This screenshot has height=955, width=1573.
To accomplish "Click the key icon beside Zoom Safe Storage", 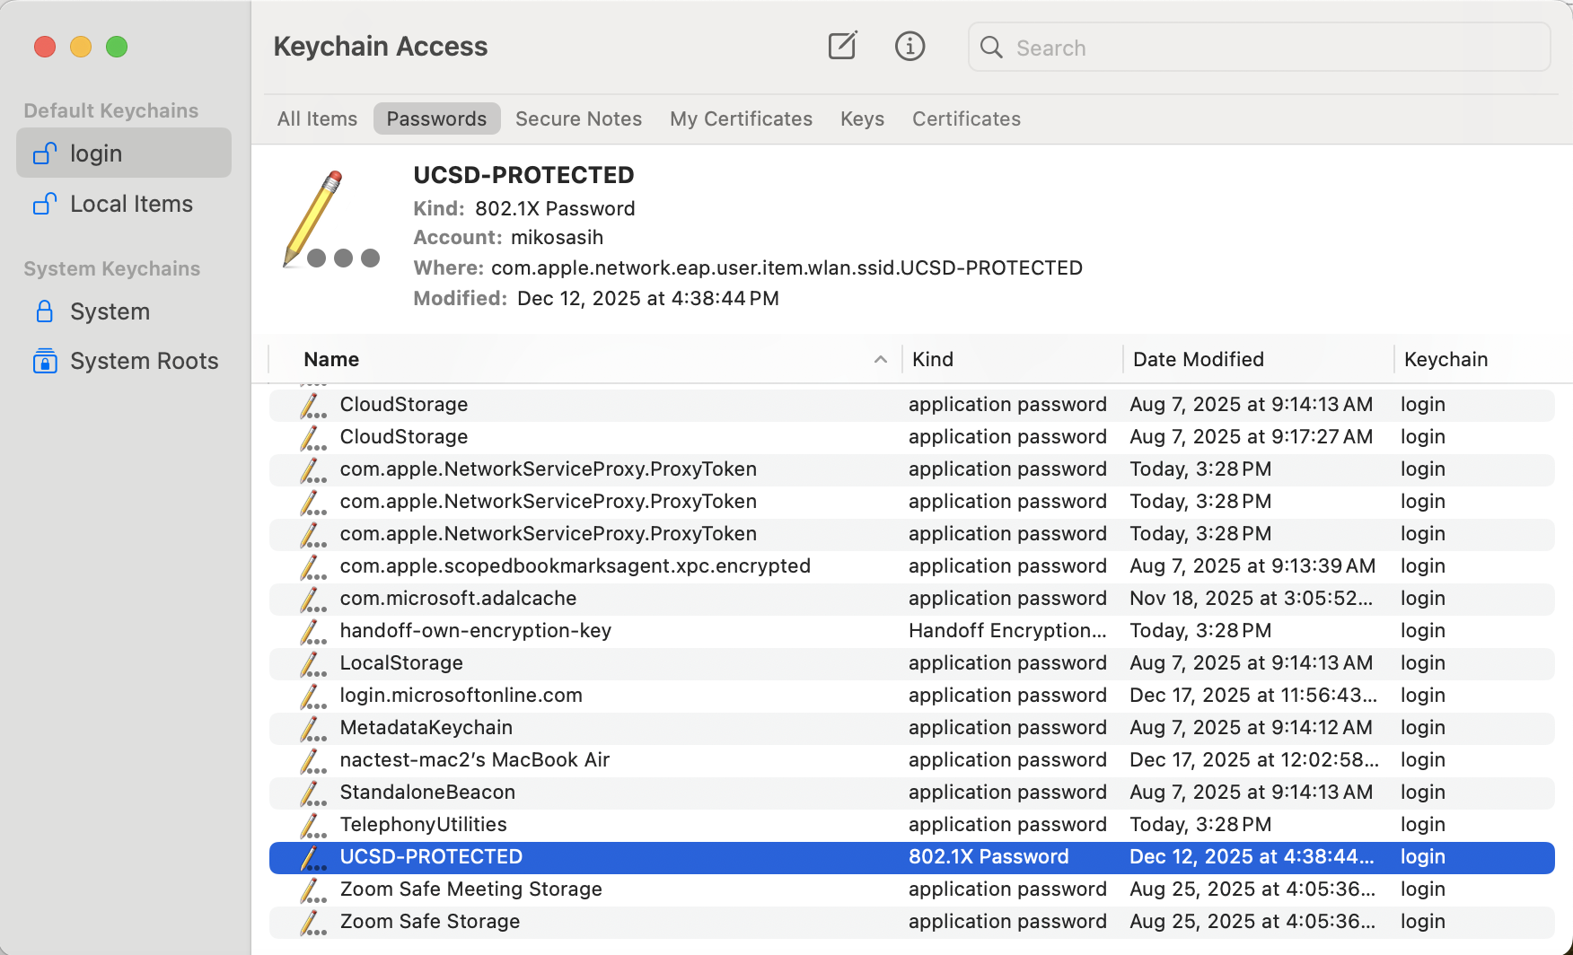I will point(313,922).
